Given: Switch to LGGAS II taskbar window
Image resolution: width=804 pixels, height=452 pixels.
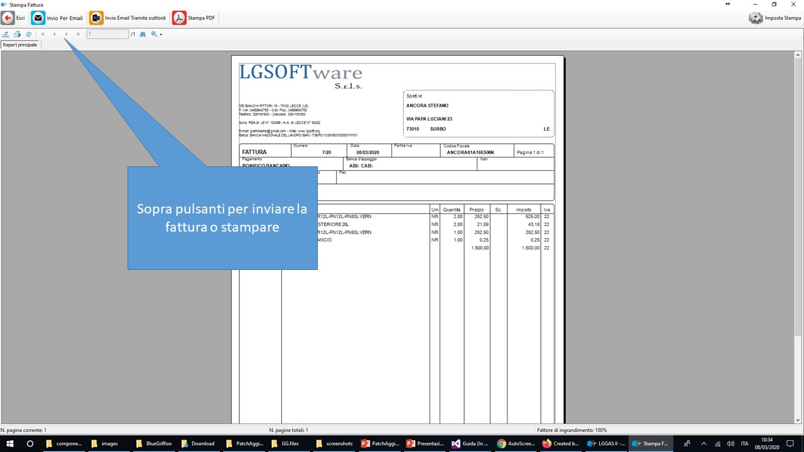Looking at the screenshot, I should 606,444.
